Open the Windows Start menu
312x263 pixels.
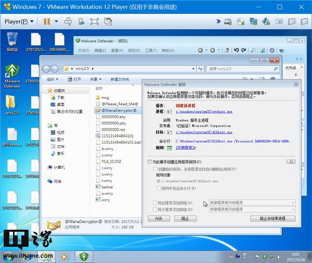click(x=10, y=256)
